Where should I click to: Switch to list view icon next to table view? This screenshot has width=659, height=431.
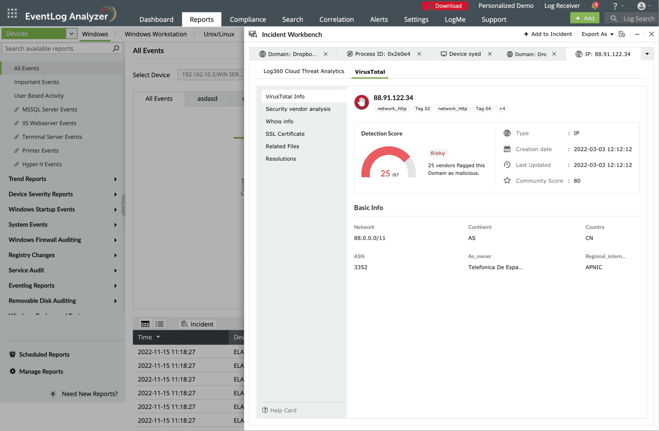160,324
